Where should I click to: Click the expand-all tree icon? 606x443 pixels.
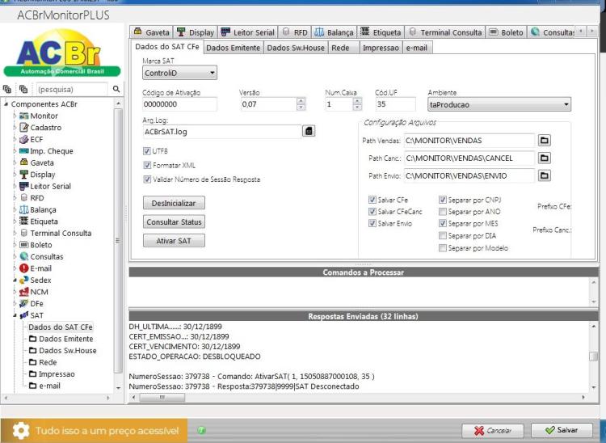(7, 89)
